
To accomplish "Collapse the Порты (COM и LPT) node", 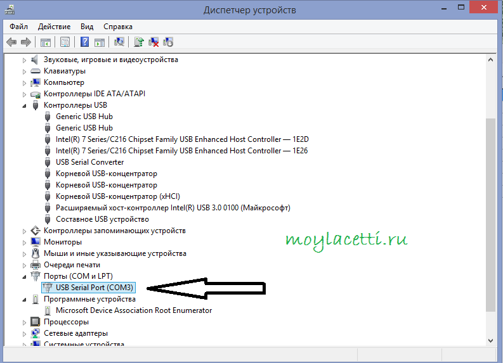I will (25, 276).
